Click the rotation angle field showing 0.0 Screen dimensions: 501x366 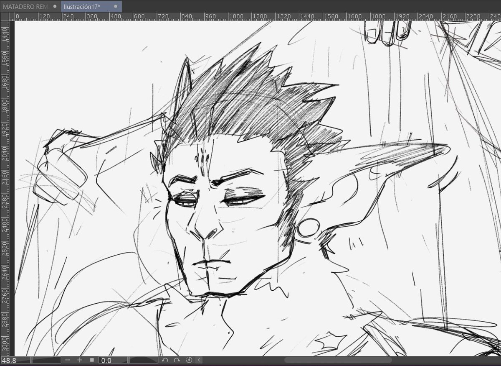107,360
